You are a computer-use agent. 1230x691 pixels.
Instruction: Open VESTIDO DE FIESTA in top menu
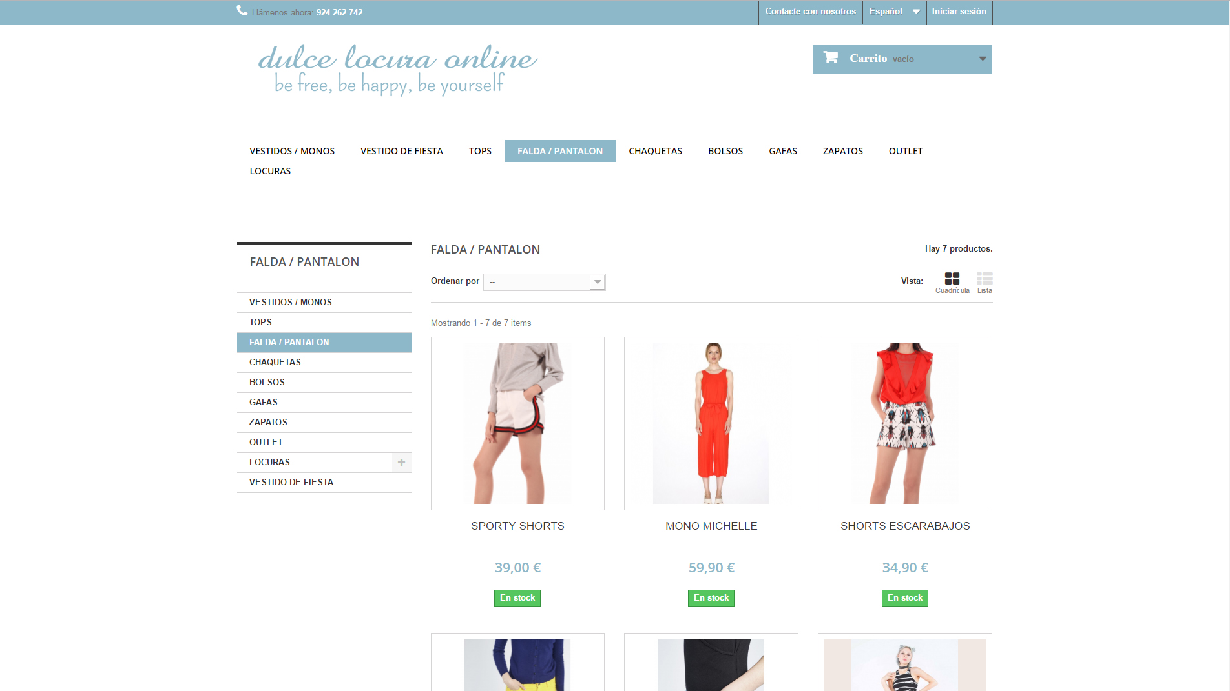coord(401,151)
